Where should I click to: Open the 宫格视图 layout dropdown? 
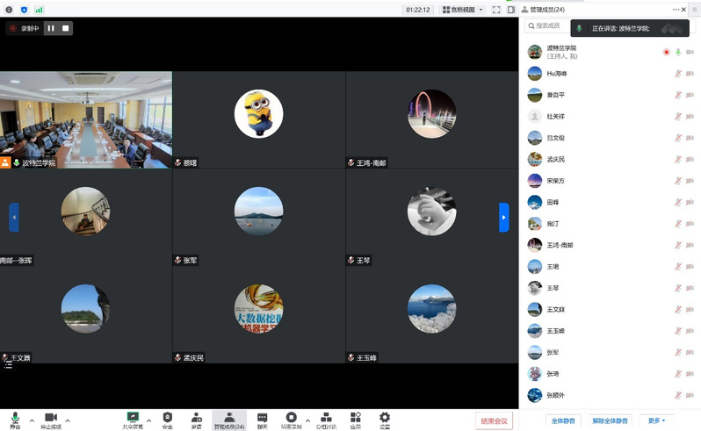point(462,10)
